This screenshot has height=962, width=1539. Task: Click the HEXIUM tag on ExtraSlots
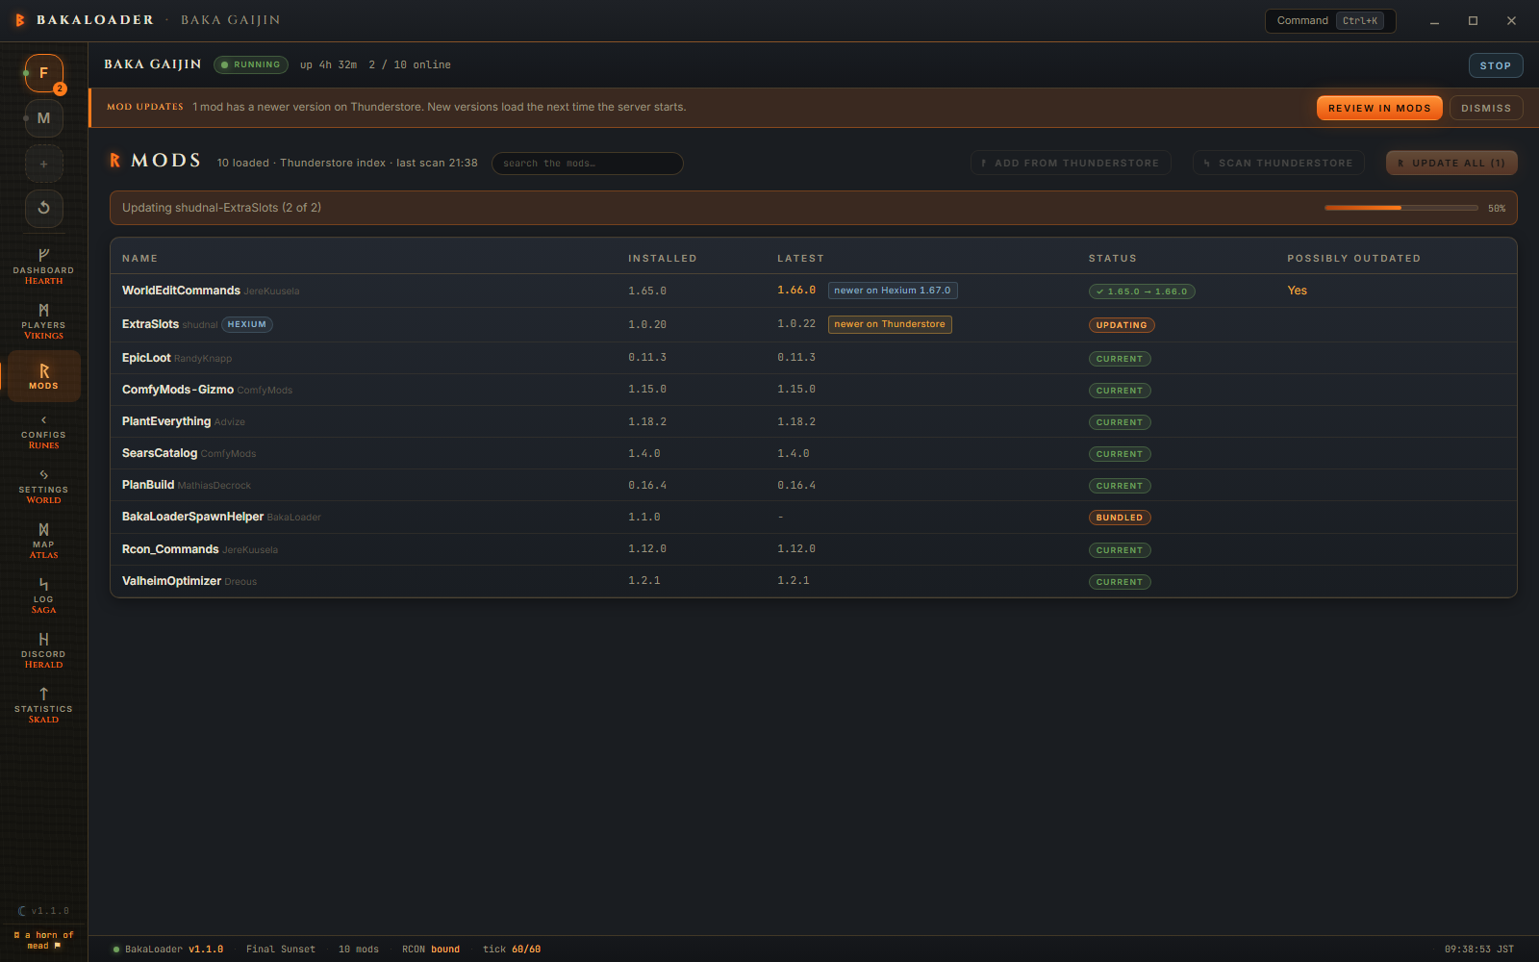click(x=247, y=324)
